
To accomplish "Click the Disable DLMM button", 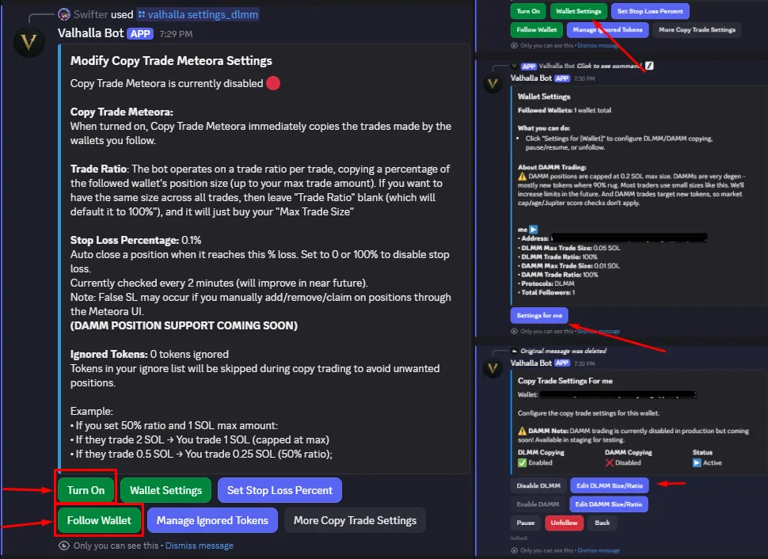I will pos(538,485).
